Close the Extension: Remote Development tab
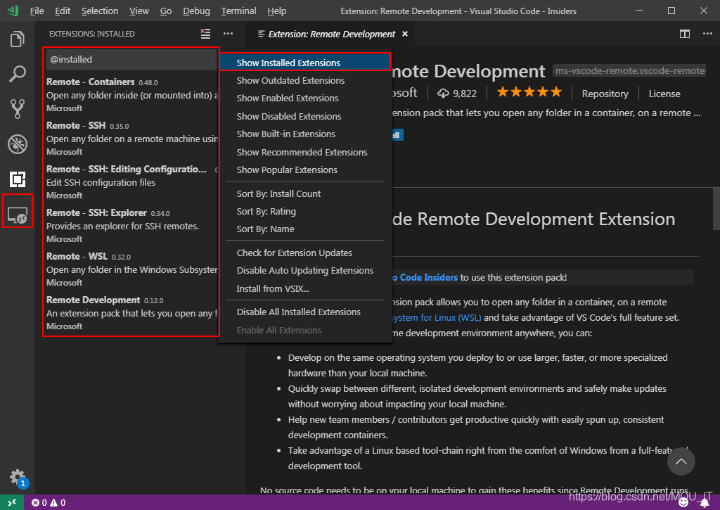This screenshot has height=510, width=720. 405,34
